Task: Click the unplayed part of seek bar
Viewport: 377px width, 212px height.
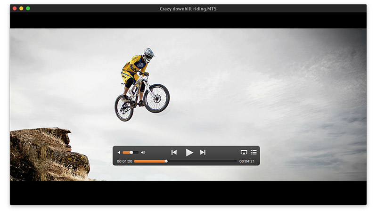Action: [202, 161]
